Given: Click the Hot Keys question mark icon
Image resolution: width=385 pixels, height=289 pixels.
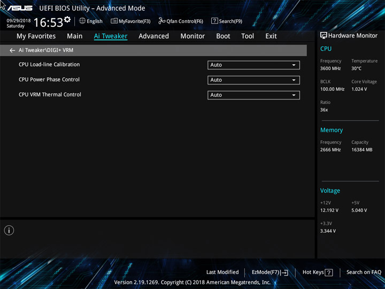Looking at the screenshot, I should [329, 272].
